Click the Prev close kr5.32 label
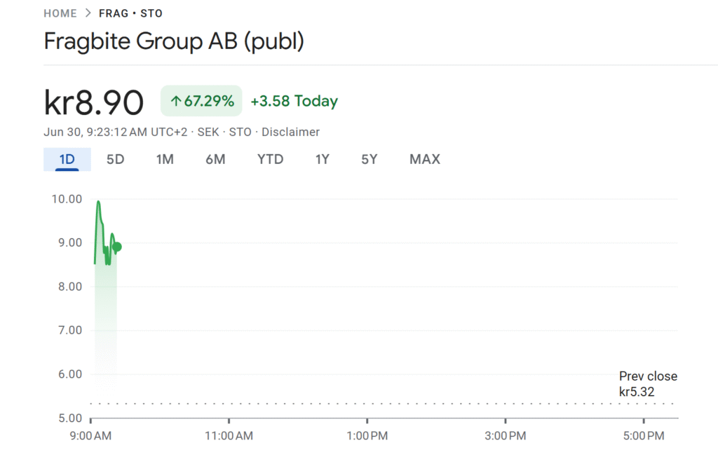This screenshot has height=450, width=718. (x=647, y=384)
